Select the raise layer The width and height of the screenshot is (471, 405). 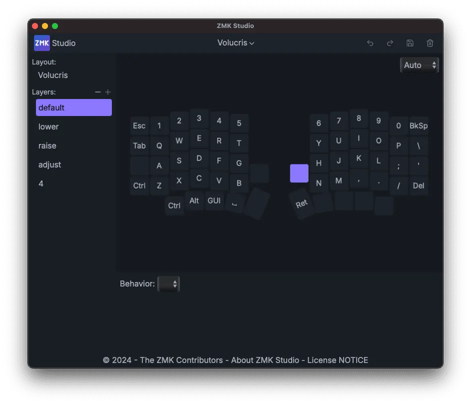coord(74,145)
